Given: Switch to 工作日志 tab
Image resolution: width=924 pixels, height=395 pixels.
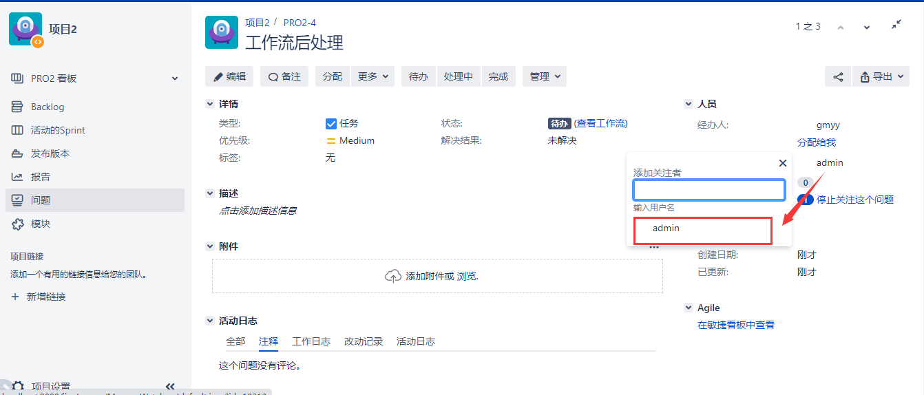Looking at the screenshot, I should point(311,341).
